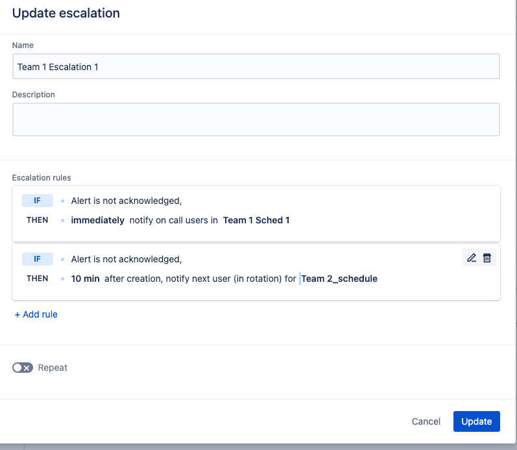Viewport: 517px width, 450px height.
Task: Click first rule's "Alert is not acknowledged" condition
Action: tap(126, 201)
